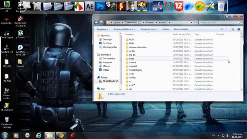The width and height of the screenshot is (247, 139).
Task: Click file list scrollbar down arrow
Action: [x=241, y=90]
